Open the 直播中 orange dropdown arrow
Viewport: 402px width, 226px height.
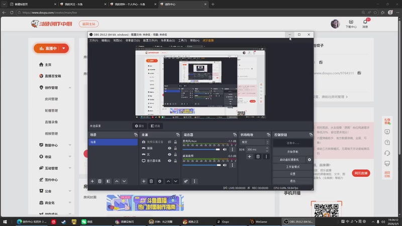click(64, 48)
